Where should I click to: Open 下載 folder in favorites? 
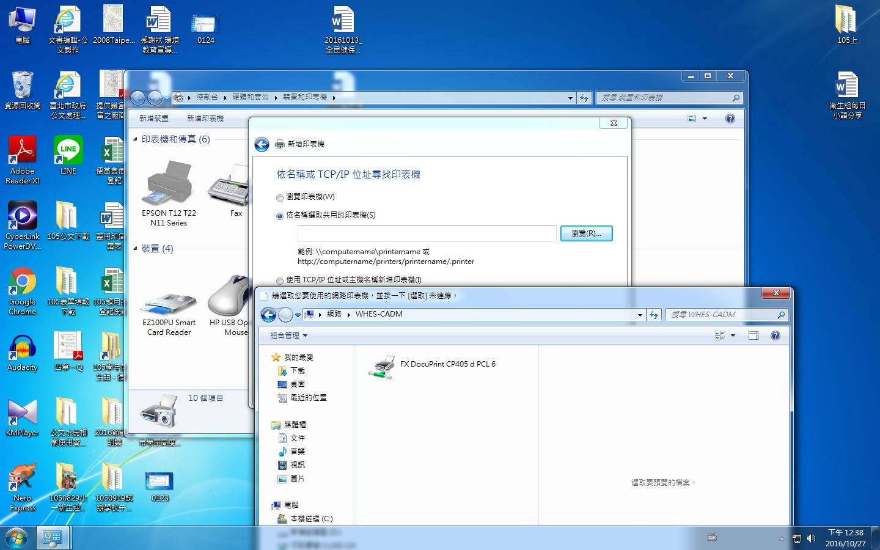pyautogui.click(x=297, y=371)
